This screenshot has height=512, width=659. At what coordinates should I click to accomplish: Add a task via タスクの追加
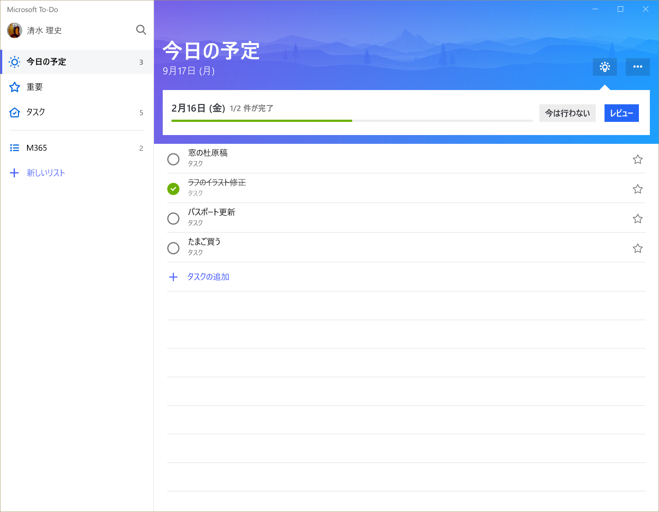(x=208, y=277)
